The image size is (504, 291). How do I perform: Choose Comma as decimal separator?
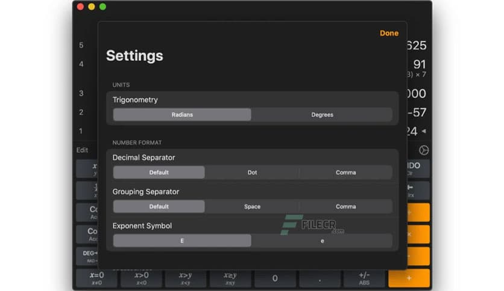(346, 173)
